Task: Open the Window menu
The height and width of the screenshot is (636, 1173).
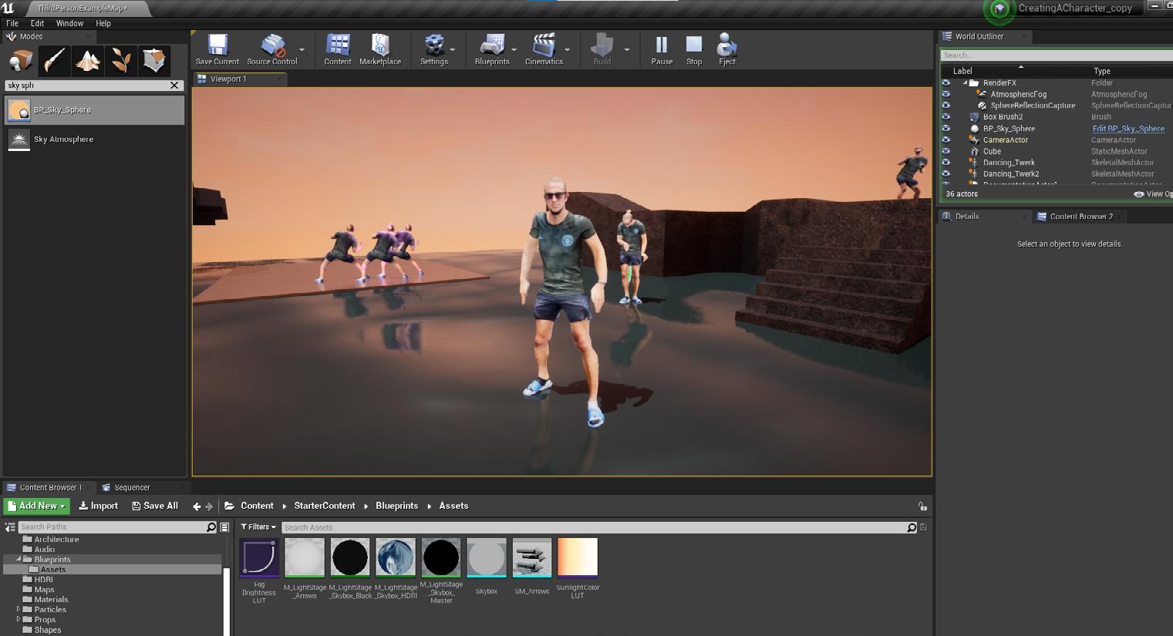Action: [x=69, y=23]
